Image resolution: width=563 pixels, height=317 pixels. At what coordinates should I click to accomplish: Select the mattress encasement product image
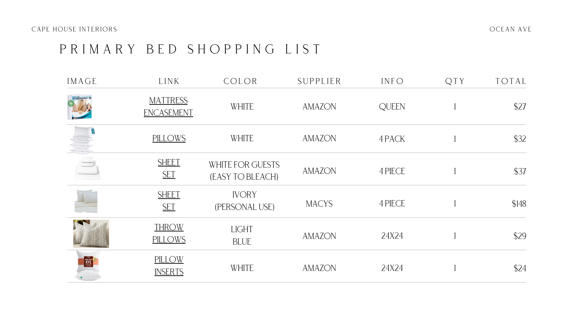pos(80,107)
